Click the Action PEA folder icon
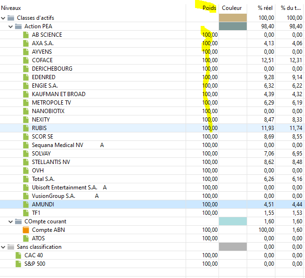305x278 pixels. click(x=18, y=26)
